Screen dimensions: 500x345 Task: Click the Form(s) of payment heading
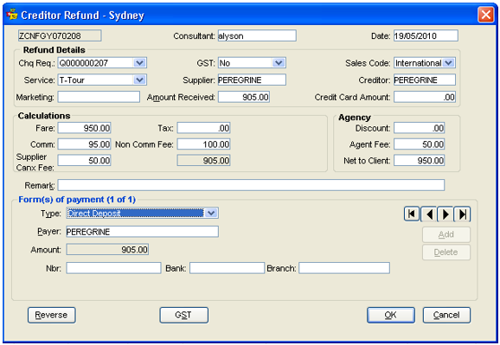77,200
